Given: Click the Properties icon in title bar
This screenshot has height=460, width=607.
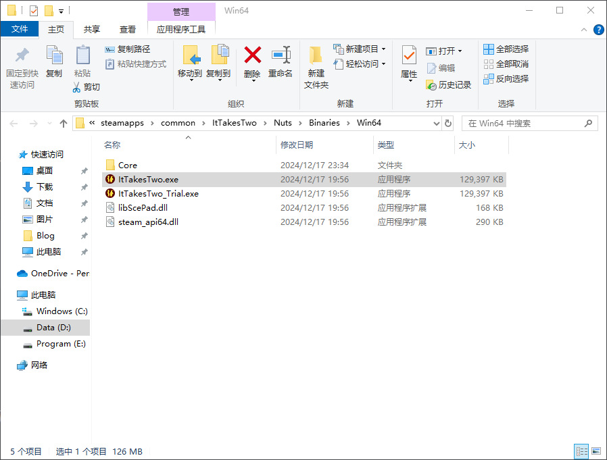Looking at the screenshot, I should 34,10.
